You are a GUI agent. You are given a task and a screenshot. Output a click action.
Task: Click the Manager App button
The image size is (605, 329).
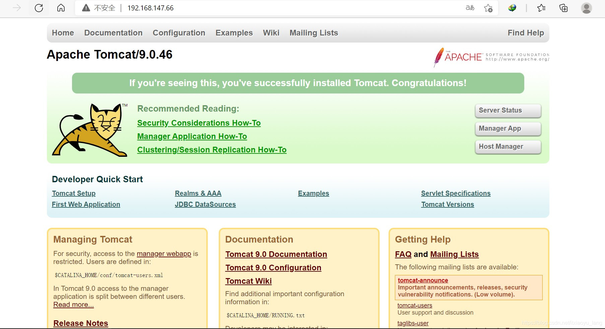pos(508,129)
